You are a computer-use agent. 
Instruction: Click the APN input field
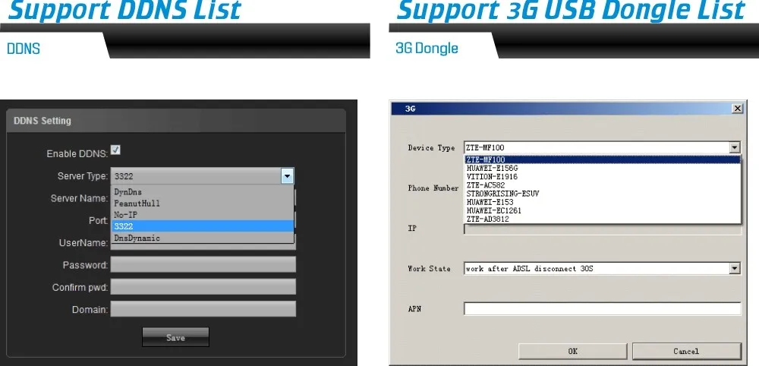602,308
